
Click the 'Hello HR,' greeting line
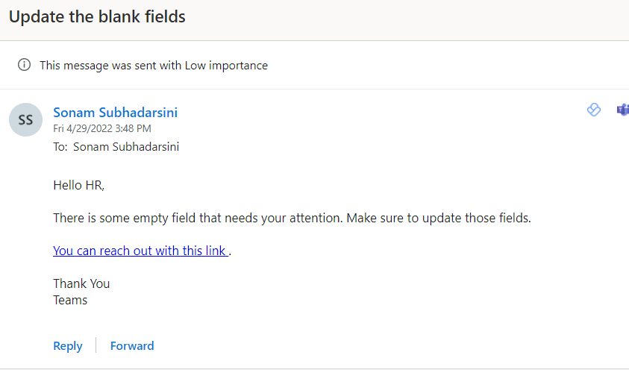pos(78,185)
